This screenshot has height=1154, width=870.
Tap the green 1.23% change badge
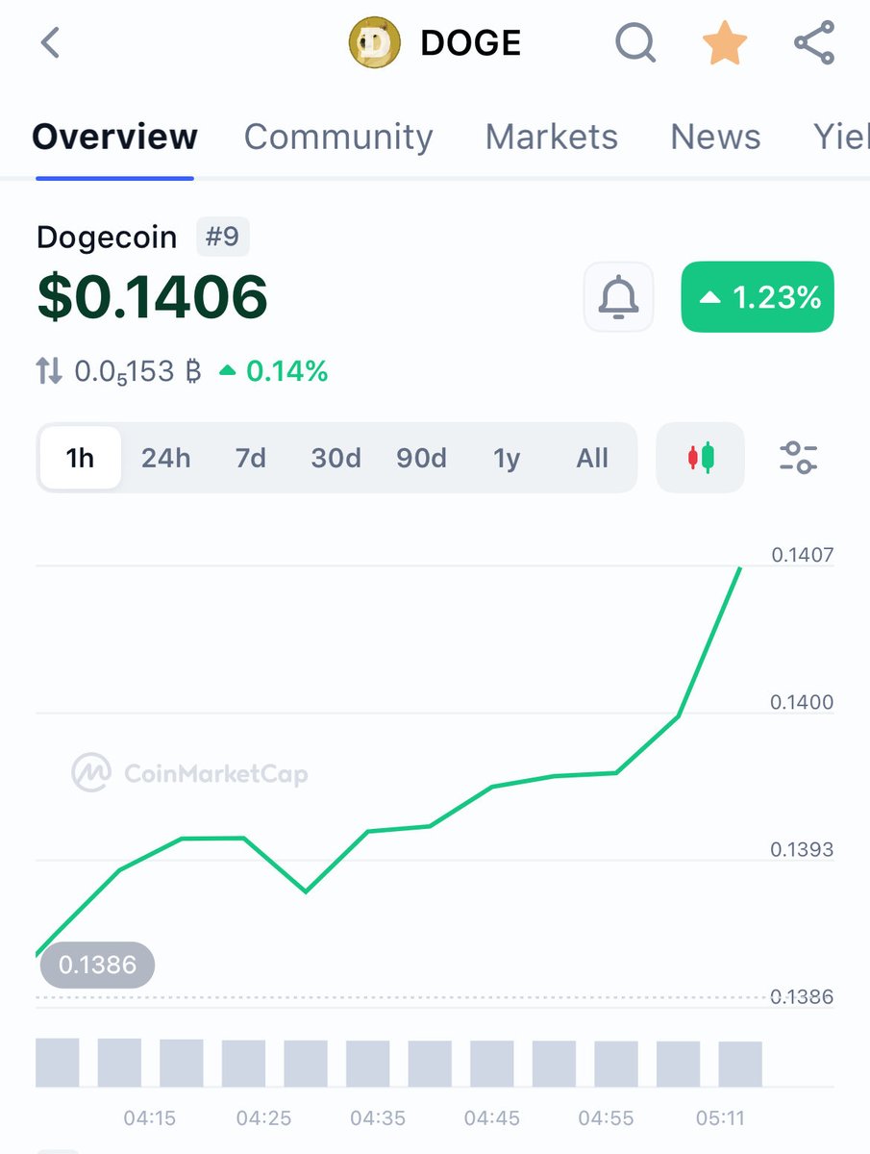[758, 297]
